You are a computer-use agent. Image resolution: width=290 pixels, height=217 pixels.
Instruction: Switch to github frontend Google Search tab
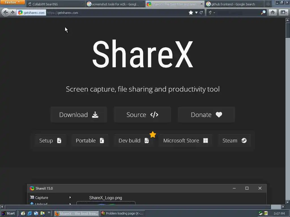click(x=234, y=4)
